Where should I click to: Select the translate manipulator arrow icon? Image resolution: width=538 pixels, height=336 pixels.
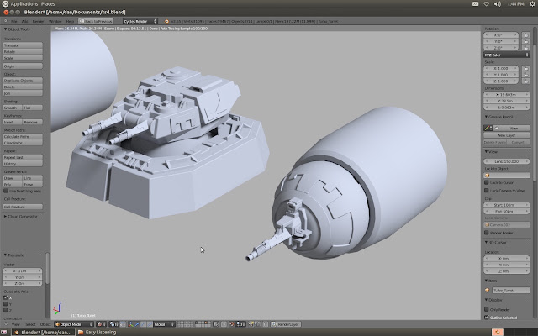pyautogui.click(x=137, y=324)
